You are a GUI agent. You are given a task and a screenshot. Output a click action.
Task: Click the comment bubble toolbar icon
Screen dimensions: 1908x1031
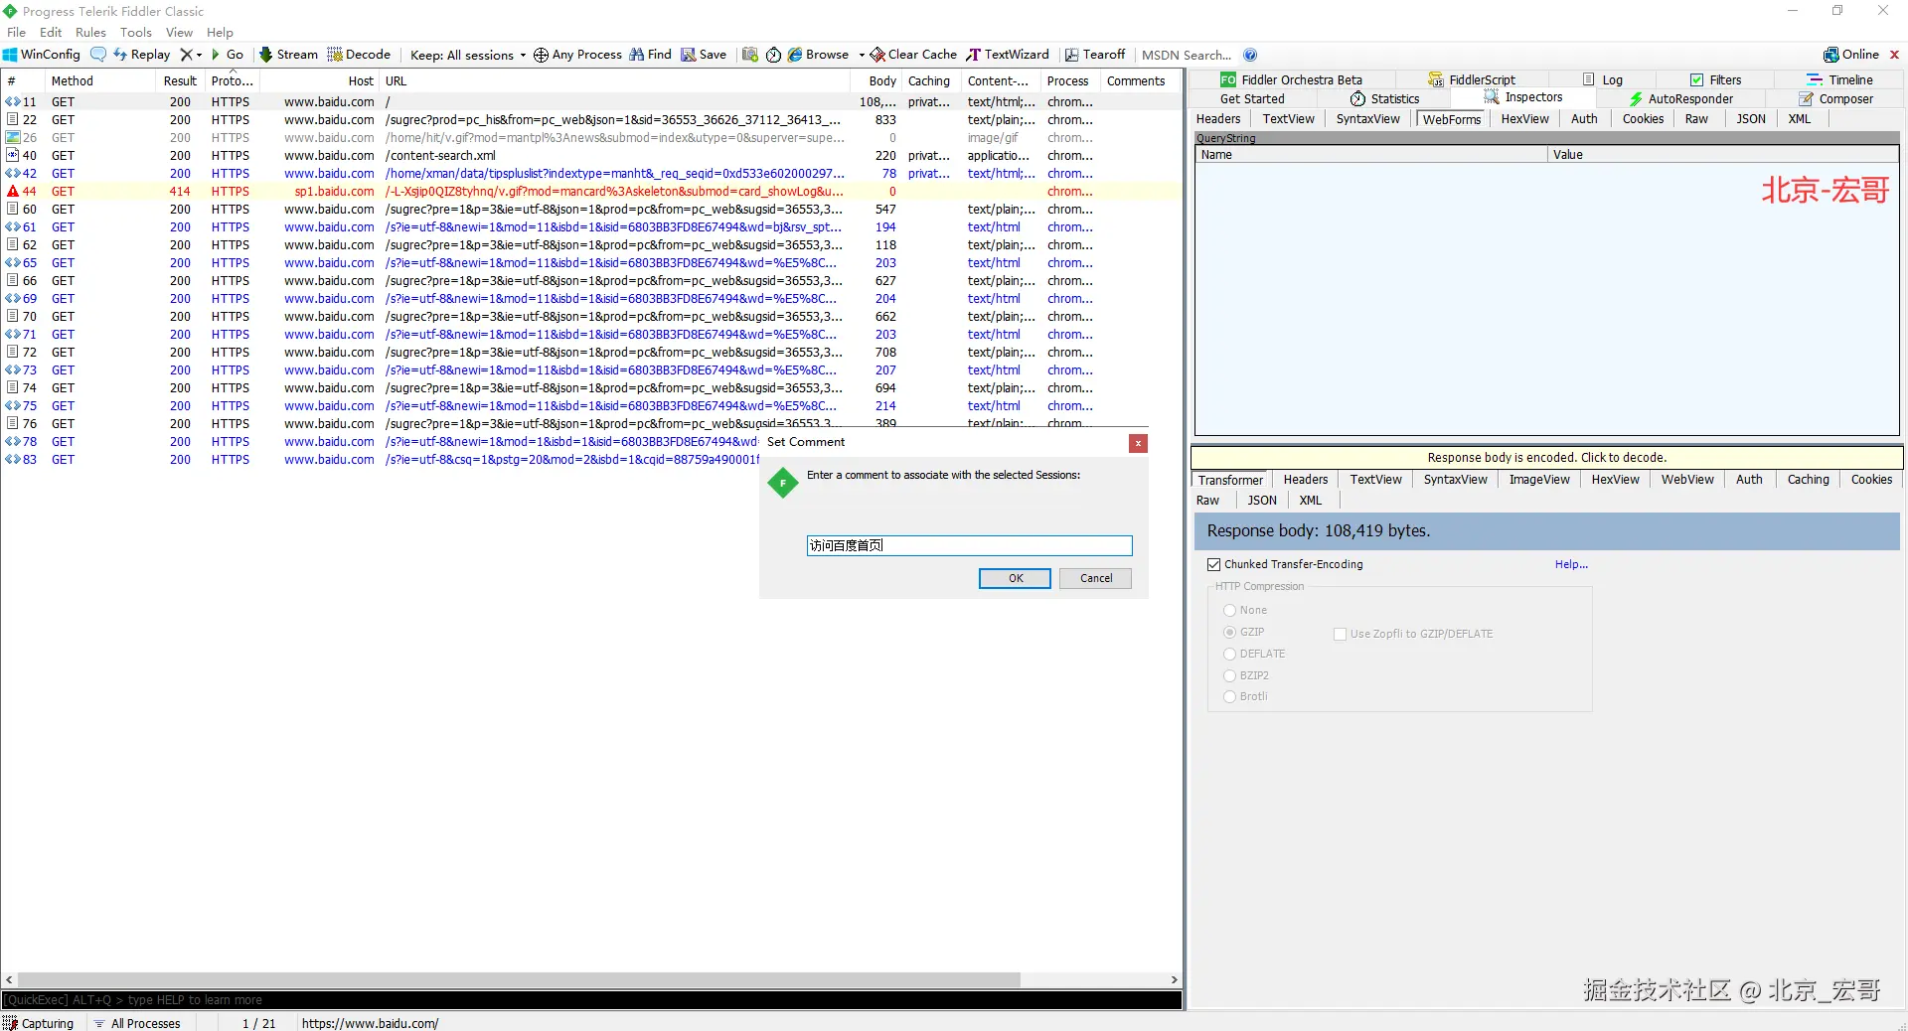(x=98, y=55)
